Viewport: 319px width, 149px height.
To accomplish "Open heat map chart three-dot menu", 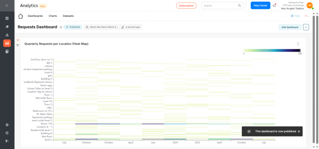I will 298,44.
